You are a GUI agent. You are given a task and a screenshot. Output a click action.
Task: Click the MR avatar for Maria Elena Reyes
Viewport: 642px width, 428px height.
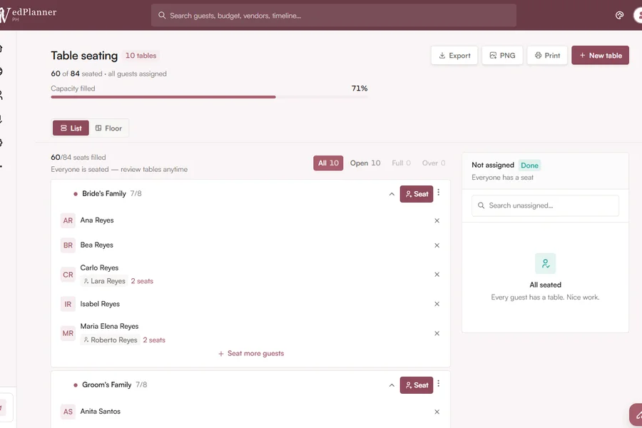point(68,333)
